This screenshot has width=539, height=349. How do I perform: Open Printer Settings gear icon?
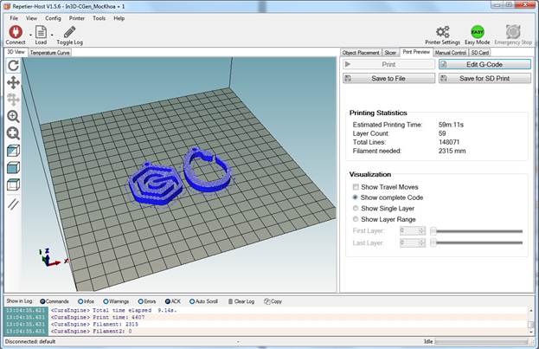[441, 31]
